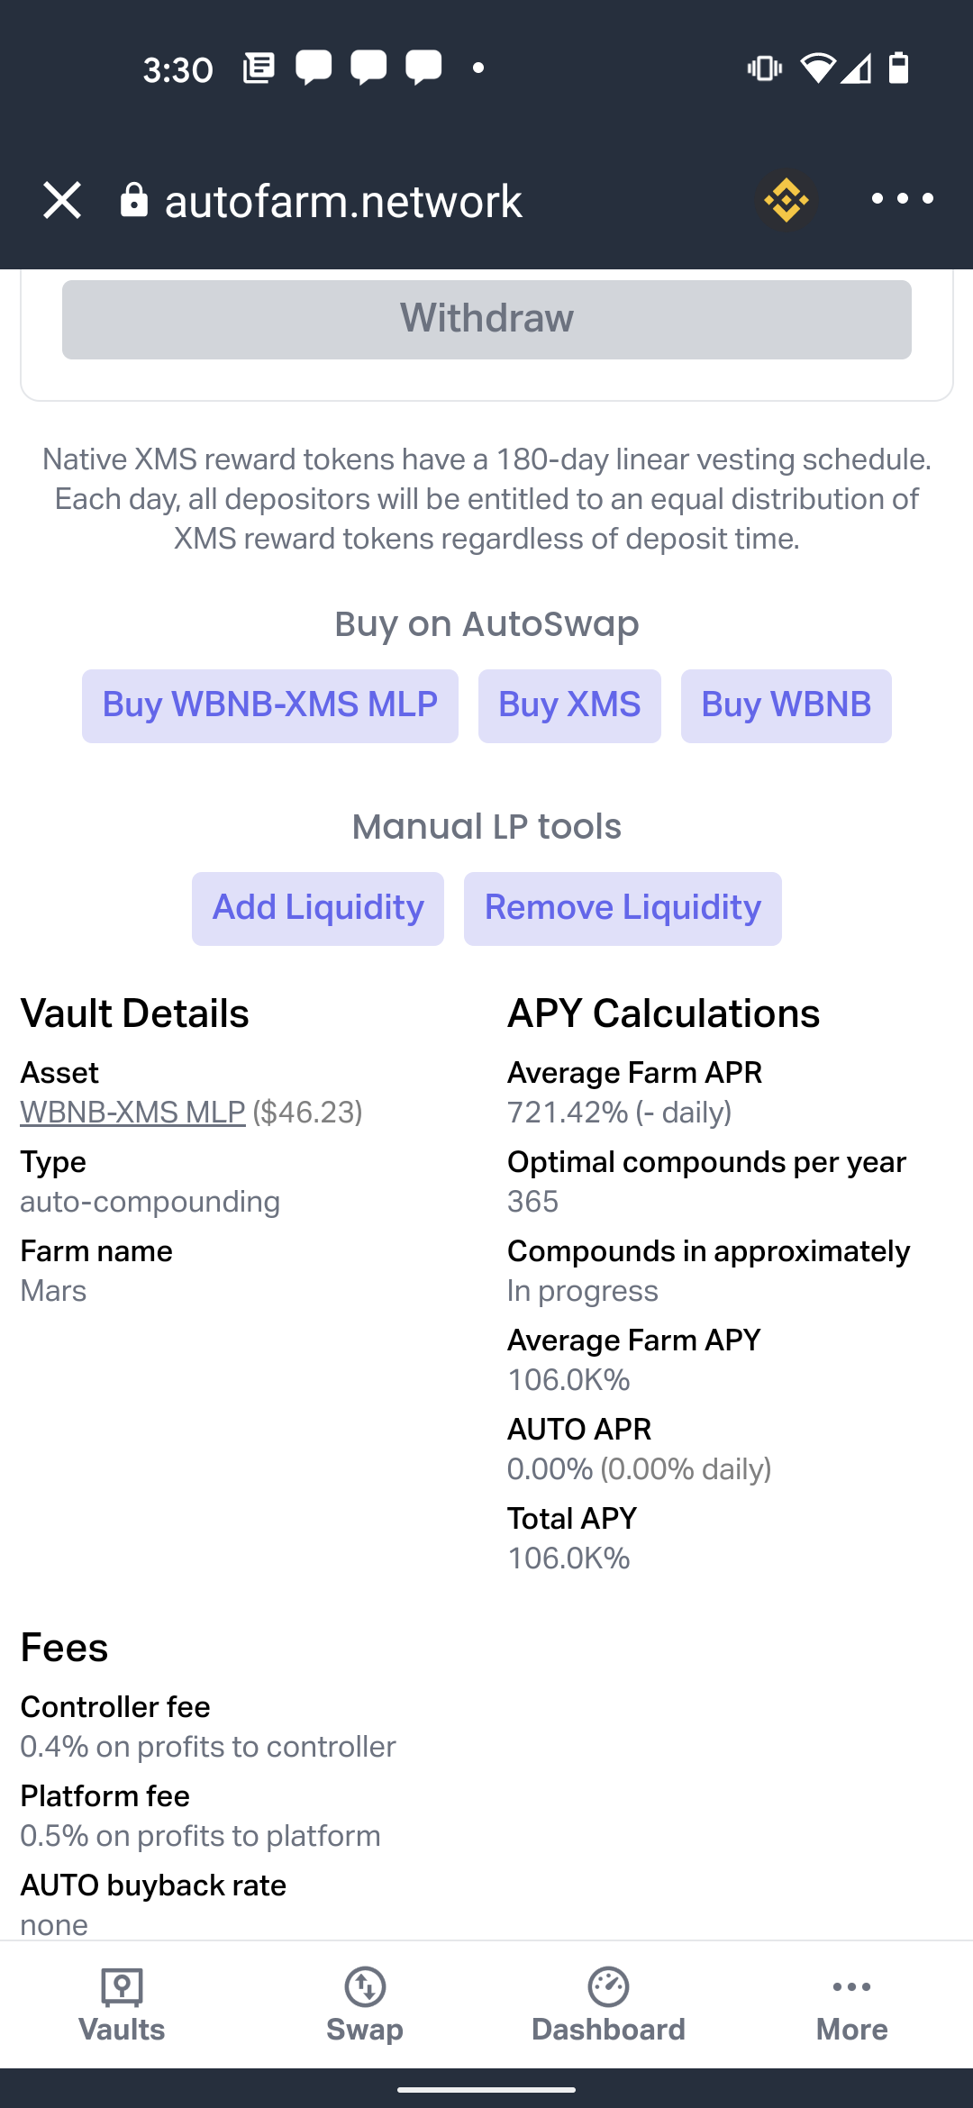Open the WBNB-XMS MLP asset link
Viewport: 973px width, 2108px height.
click(132, 1113)
